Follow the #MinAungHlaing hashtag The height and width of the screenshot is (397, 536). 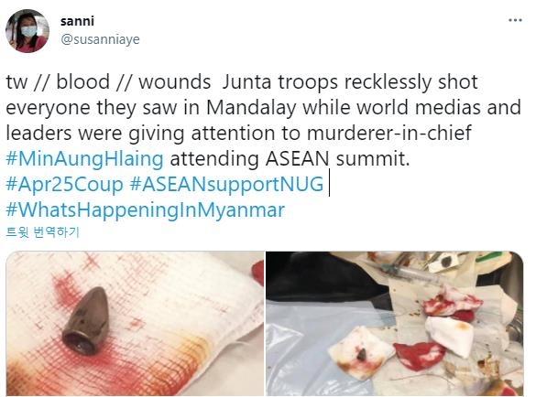[85, 159]
